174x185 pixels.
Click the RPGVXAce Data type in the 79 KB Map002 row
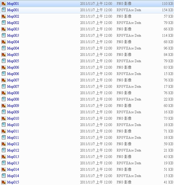[129, 23]
